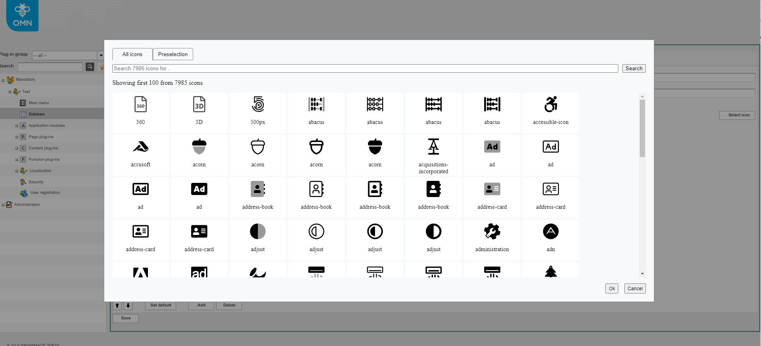Focus the sidebar Search input field
This screenshot has width=761, height=346.
pos(50,67)
